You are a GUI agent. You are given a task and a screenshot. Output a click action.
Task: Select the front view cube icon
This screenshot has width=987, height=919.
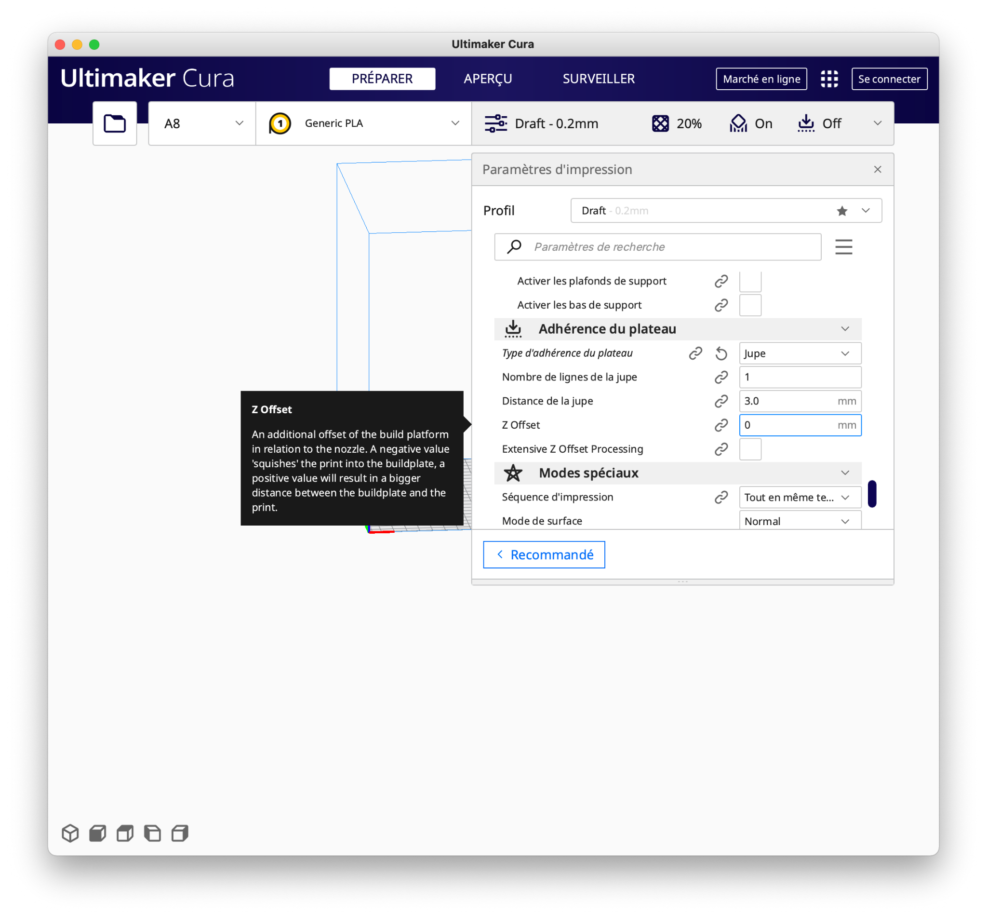point(98,833)
